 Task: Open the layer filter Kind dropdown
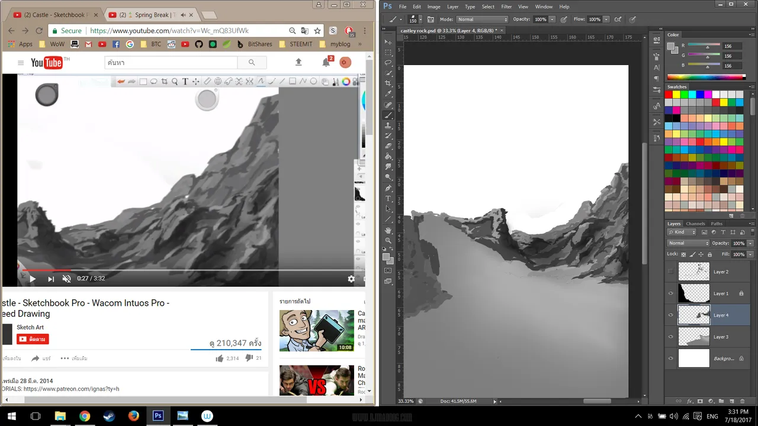[682, 232]
